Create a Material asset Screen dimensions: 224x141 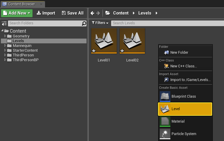[x=185, y=121]
